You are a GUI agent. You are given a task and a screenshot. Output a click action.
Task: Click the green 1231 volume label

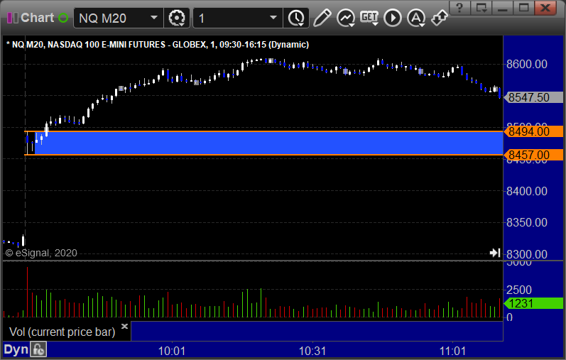[533, 303]
